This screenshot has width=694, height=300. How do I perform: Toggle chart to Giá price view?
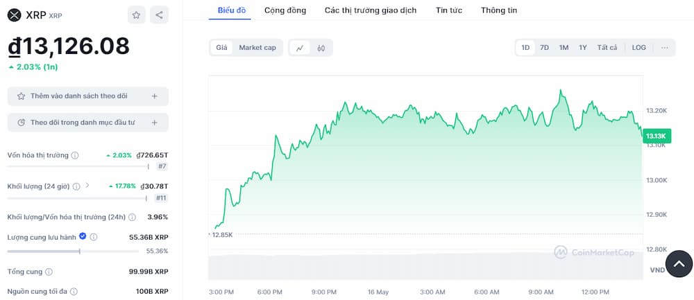click(x=221, y=48)
